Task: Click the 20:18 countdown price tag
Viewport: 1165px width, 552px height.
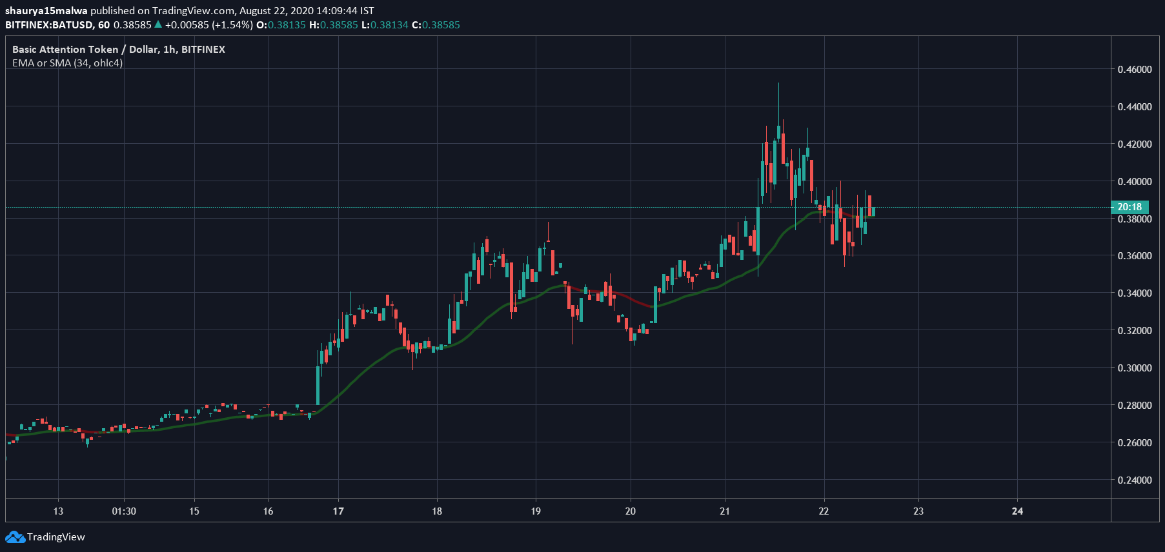Action: tap(1130, 207)
